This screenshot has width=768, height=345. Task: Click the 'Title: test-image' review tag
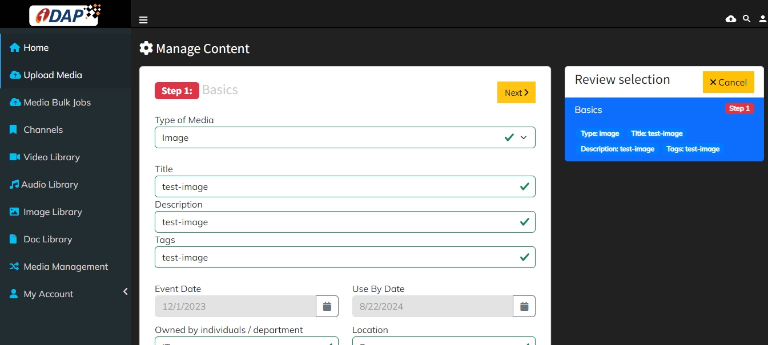click(x=657, y=133)
